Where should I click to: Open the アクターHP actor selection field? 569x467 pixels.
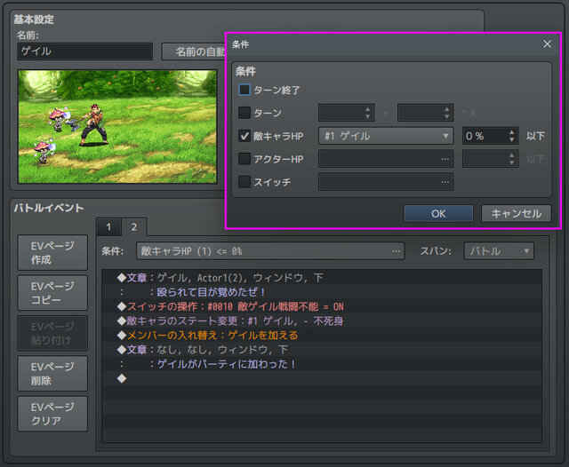pyautogui.click(x=386, y=159)
